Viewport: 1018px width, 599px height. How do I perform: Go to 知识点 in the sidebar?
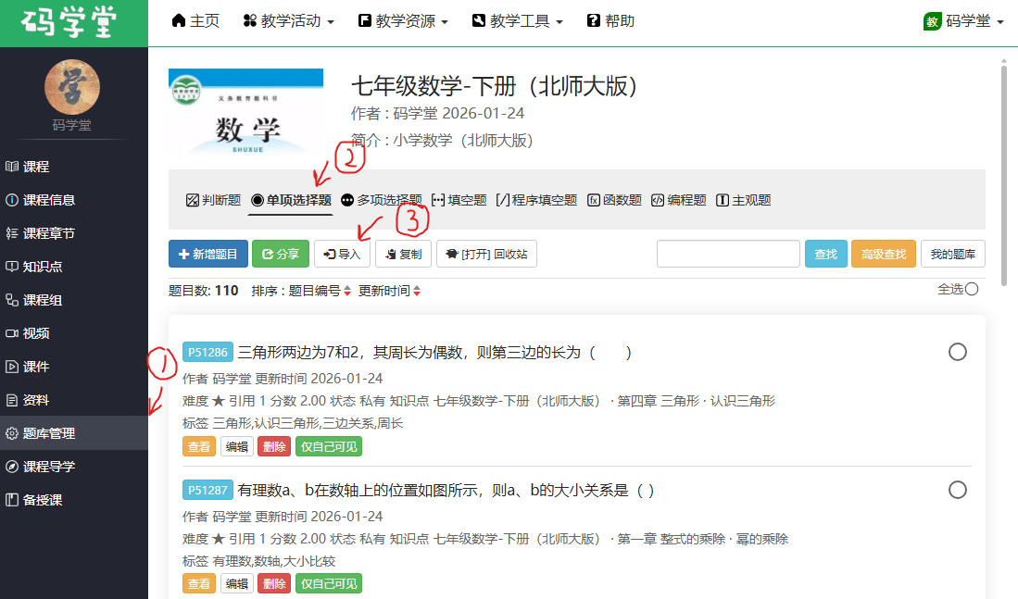(43, 267)
